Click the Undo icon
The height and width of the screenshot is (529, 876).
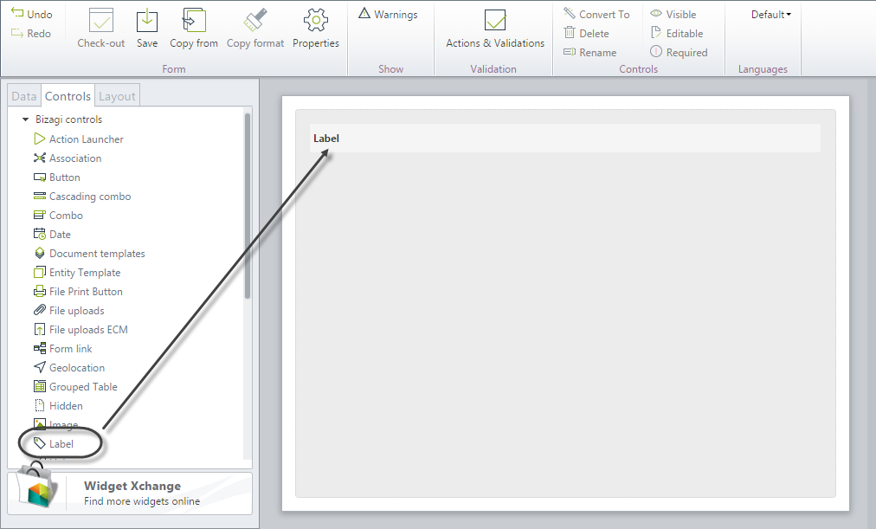pos(17,13)
